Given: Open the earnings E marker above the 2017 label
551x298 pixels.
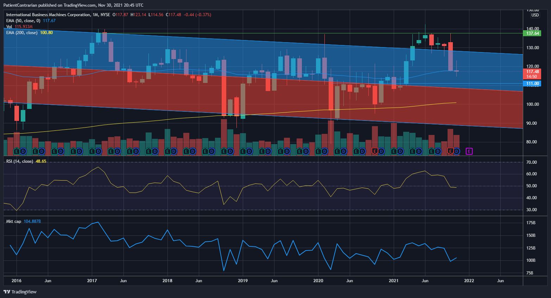Looking at the screenshot, I should pos(92,151).
